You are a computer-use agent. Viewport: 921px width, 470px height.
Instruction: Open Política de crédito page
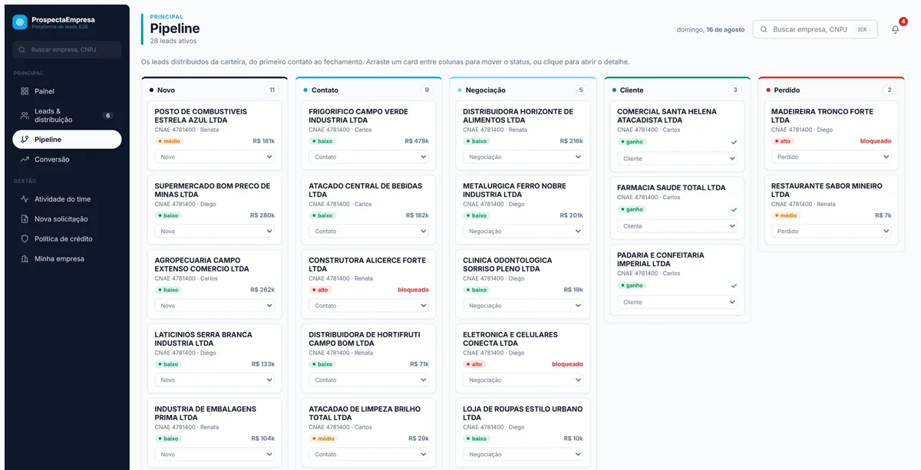click(67, 239)
